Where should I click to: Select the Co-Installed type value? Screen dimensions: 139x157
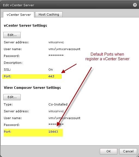(x=58, y=104)
